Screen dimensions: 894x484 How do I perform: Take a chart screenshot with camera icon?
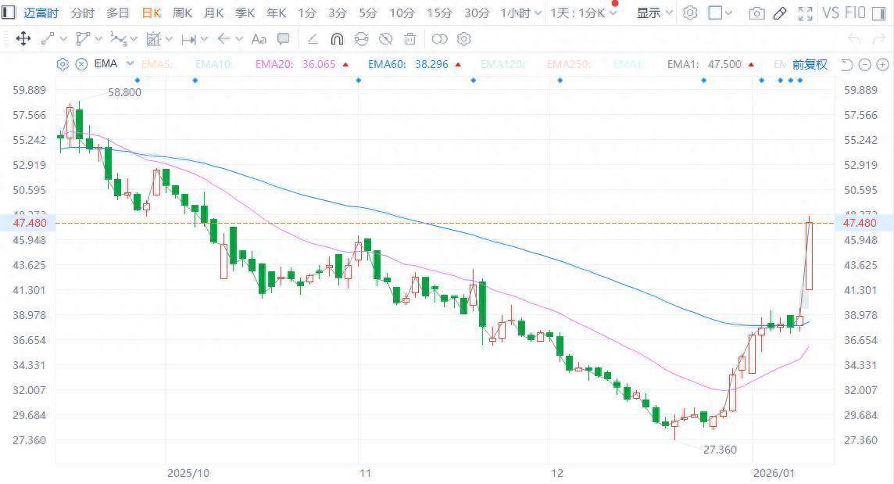pyautogui.click(x=756, y=13)
